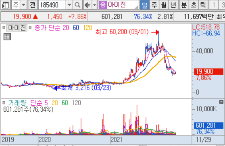
Task: Click the 601,281주(76.34%) volume text
Action: tap(28, 109)
